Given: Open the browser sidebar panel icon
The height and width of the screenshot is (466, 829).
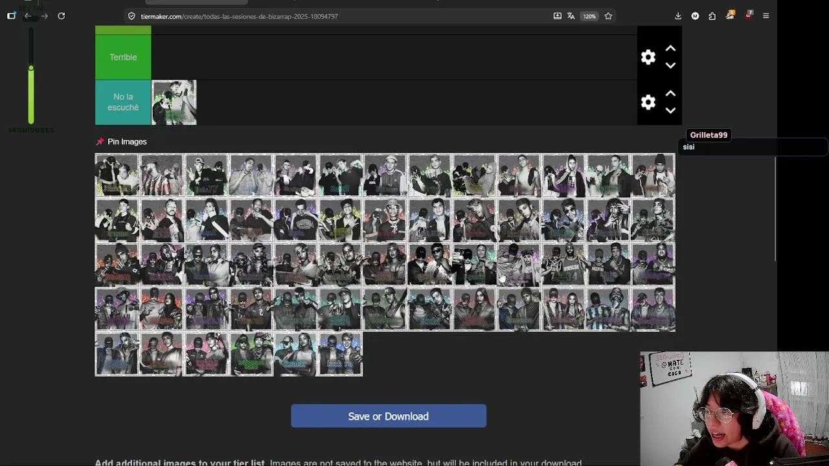Looking at the screenshot, I should click(x=11, y=16).
